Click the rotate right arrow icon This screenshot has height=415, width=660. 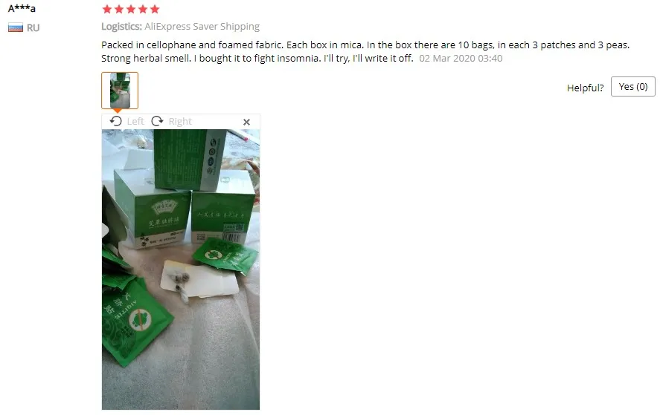pyautogui.click(x=158, y=122)
